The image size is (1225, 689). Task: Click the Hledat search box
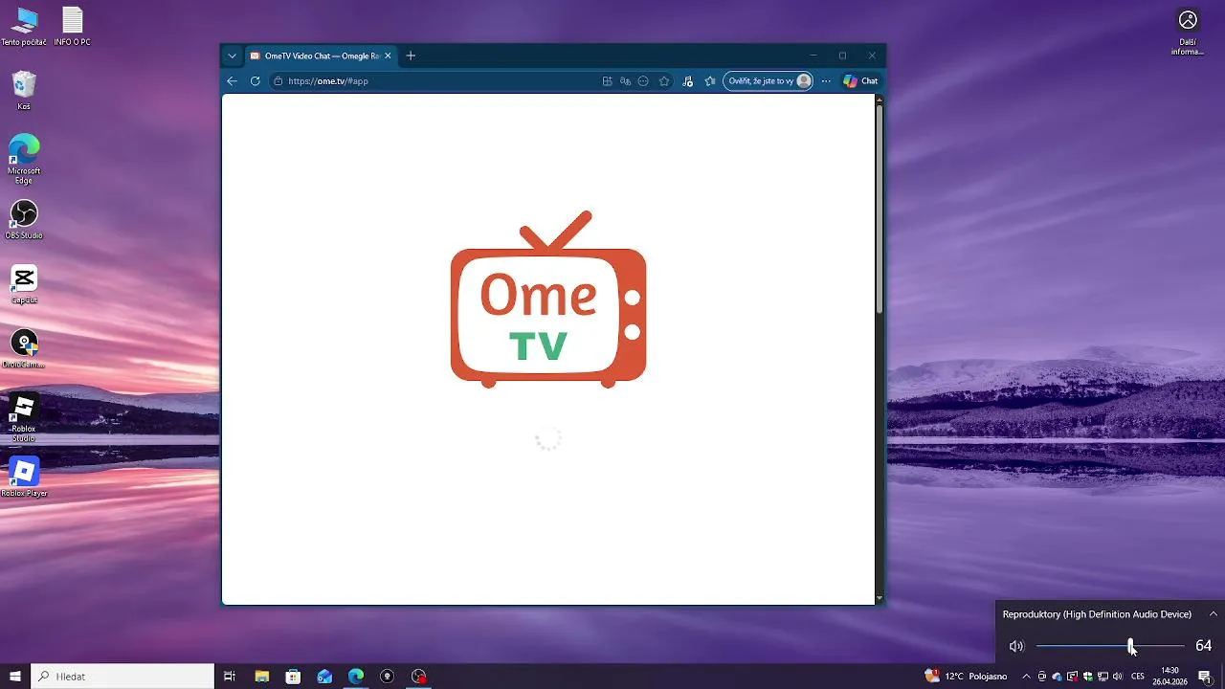(x=122, y=676)
